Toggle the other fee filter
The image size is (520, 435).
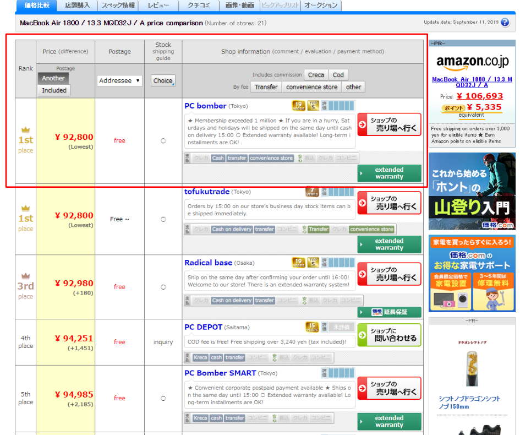[353, 87]
